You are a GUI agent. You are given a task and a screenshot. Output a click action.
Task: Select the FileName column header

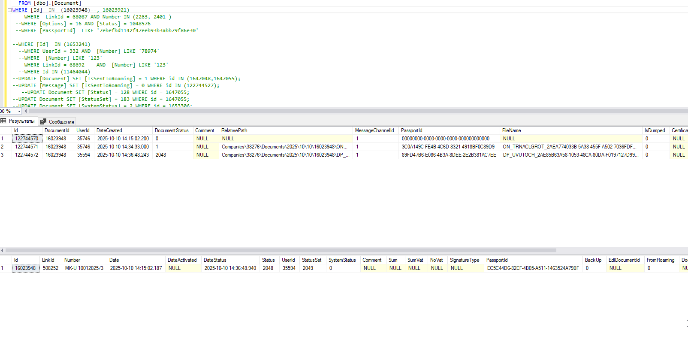click(x=511, y=130)
